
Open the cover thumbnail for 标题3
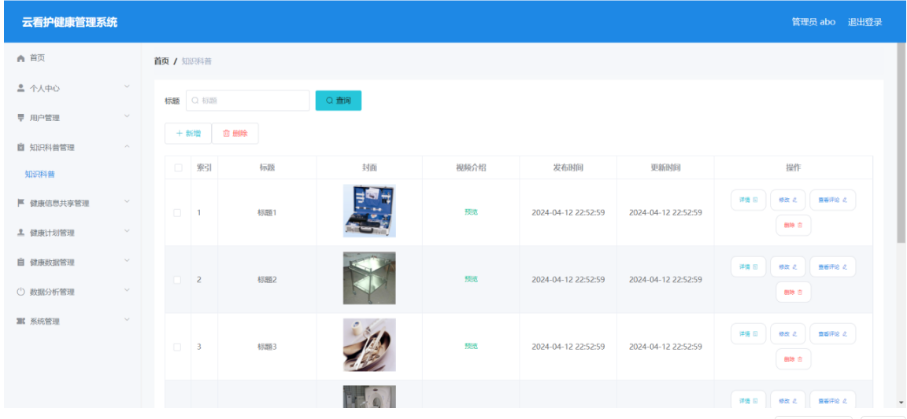click(369, 345)
